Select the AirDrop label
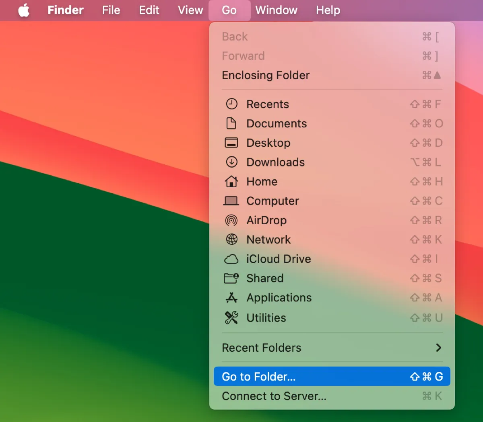 266,220
